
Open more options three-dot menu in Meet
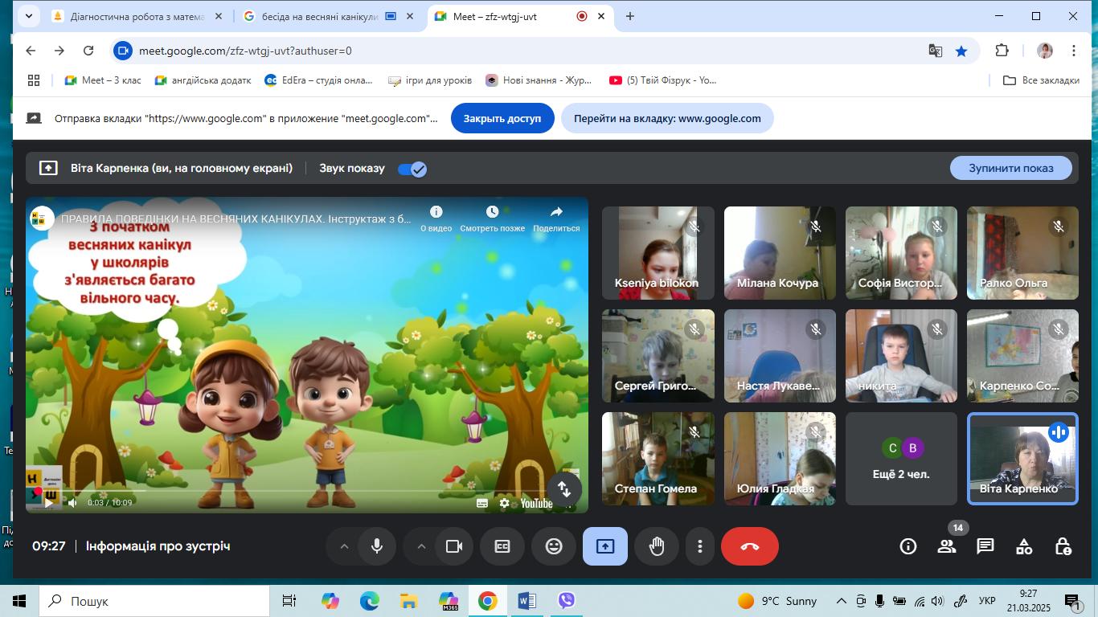click(700, 546)
